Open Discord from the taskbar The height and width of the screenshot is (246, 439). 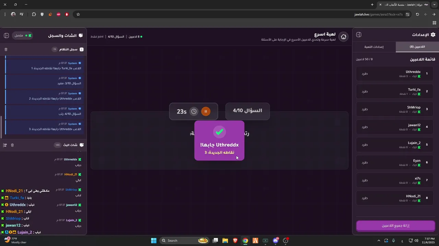pos(275,241)
